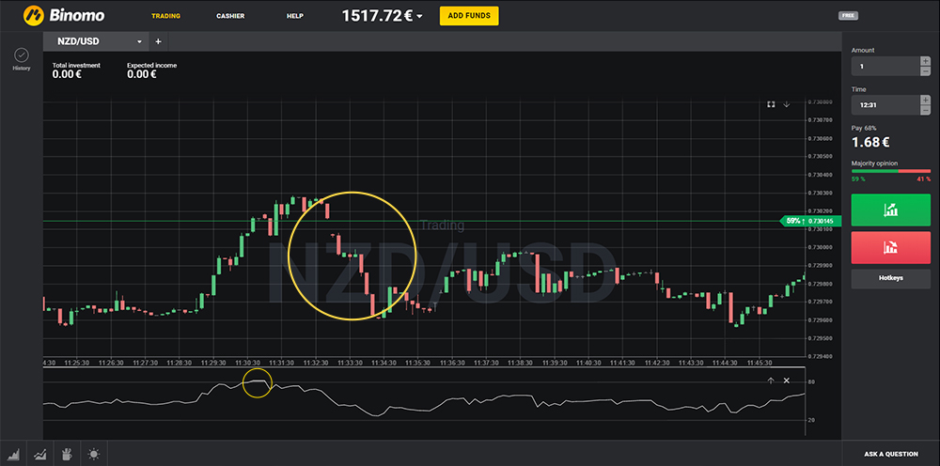Click the red put (down) trade button
Screen dimensions: 940x466
(889, 248)
